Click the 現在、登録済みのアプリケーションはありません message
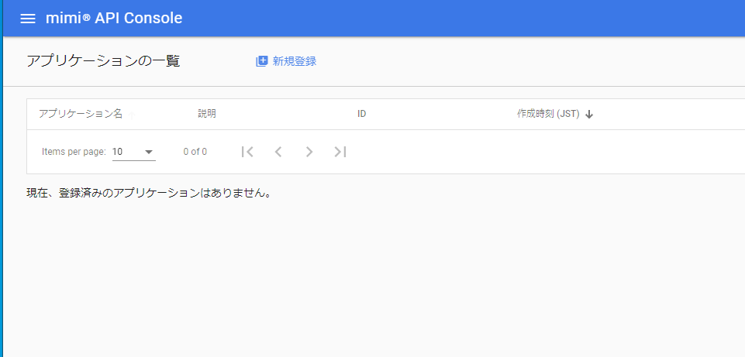Viewport: 745px width, 357px height. 149,194
